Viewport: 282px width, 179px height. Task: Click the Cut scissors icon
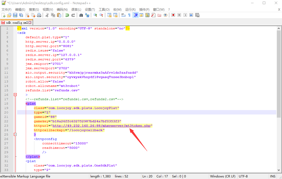tap(47, 15)
